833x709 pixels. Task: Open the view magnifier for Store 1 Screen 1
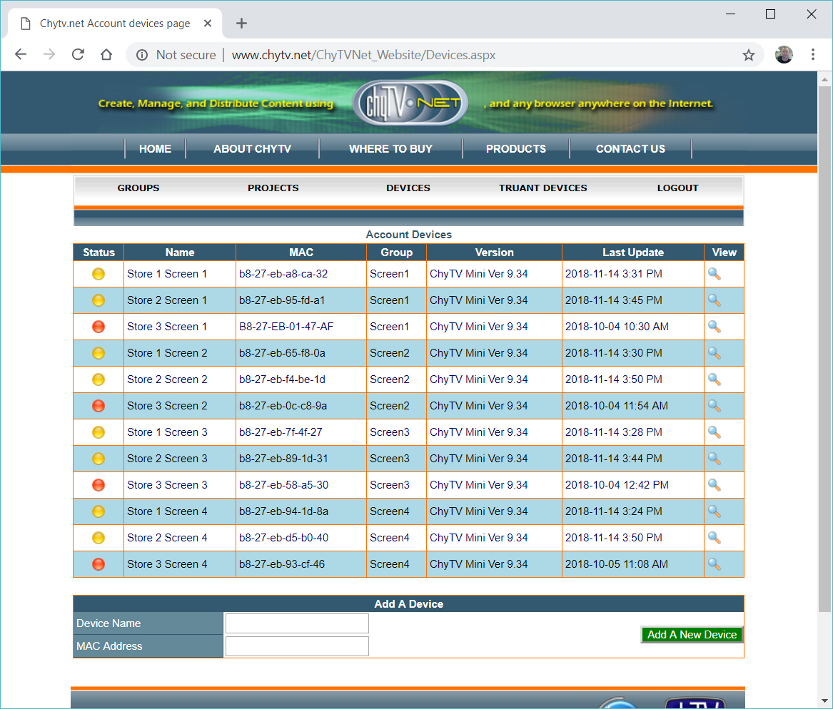tap(715, 274)
